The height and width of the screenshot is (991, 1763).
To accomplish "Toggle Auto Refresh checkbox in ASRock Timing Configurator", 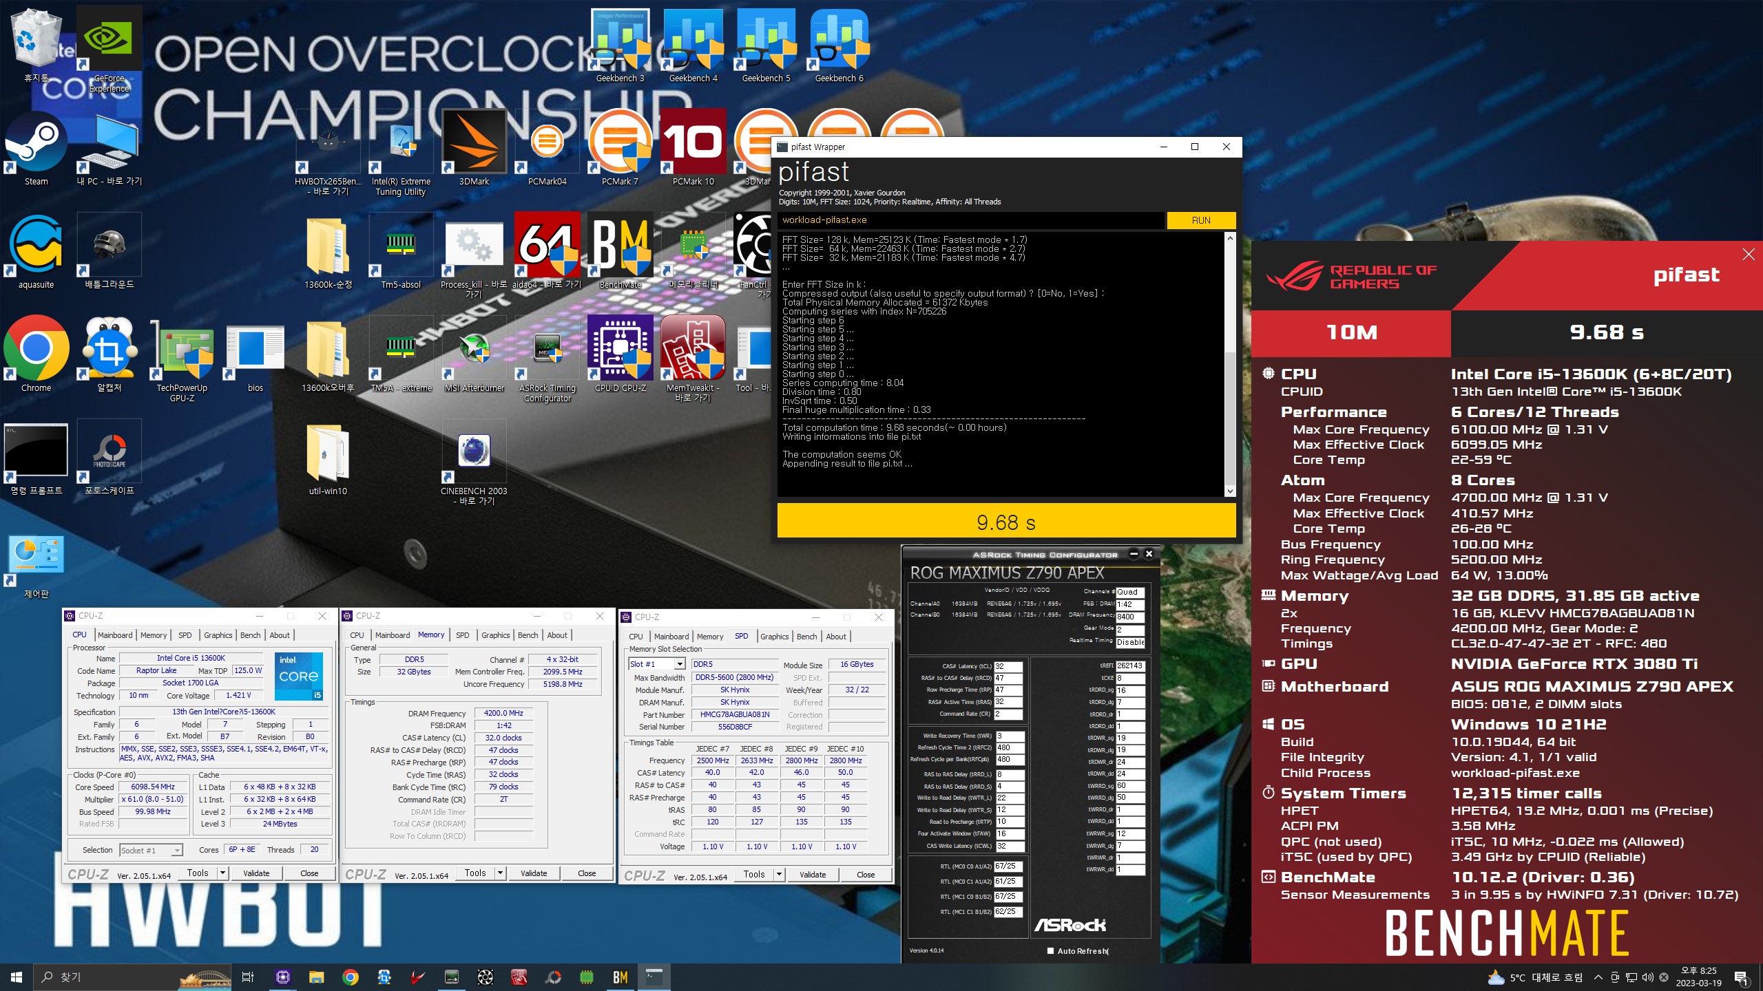I will point(1050,950).
